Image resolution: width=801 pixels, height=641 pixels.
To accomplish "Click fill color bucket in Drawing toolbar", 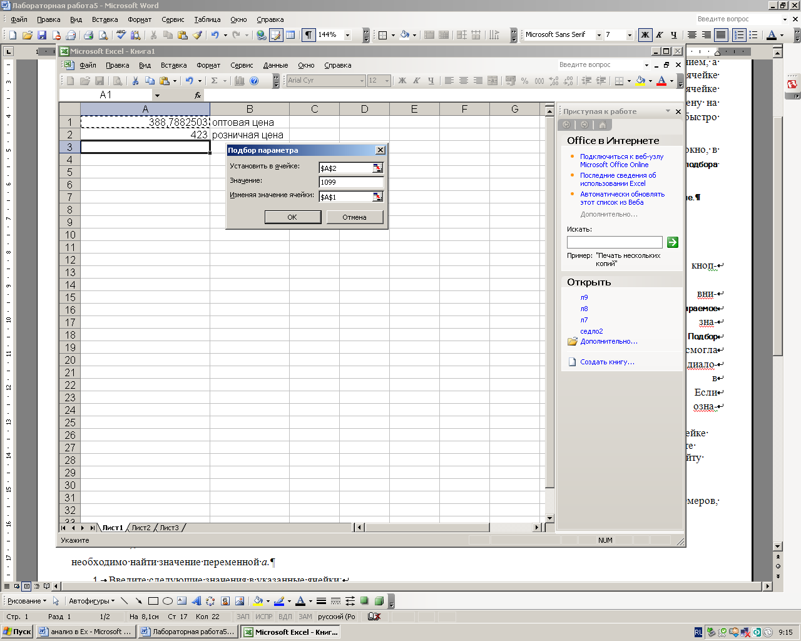I will pos(258,601).
